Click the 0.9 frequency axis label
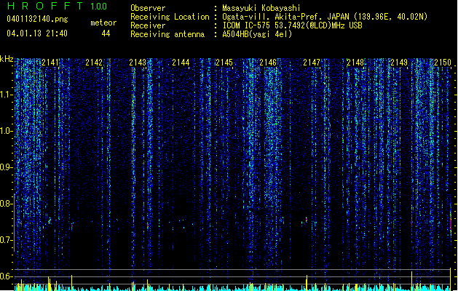458x291 pixels. (7, 167)
